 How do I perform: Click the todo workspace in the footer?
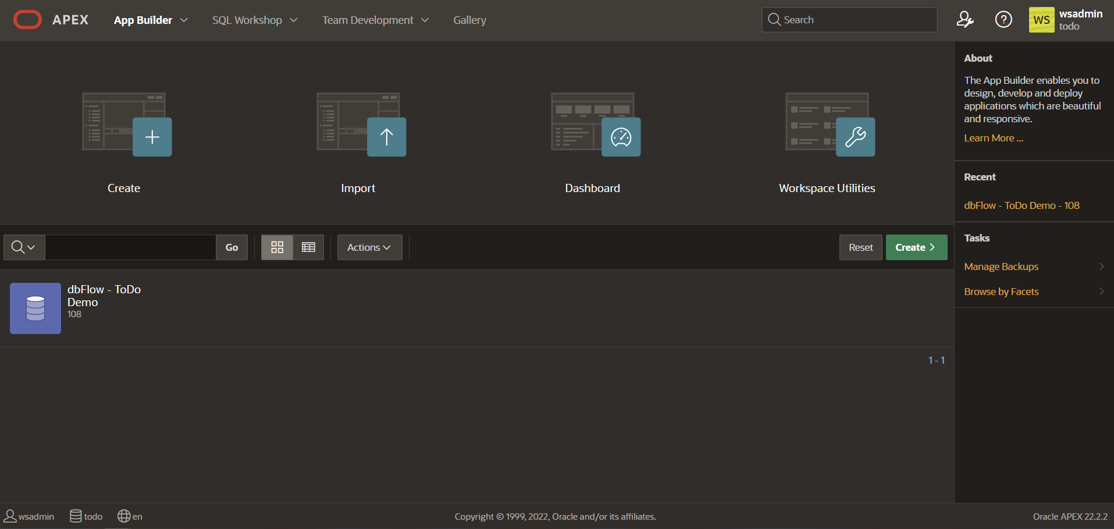(x=86, y=516)
